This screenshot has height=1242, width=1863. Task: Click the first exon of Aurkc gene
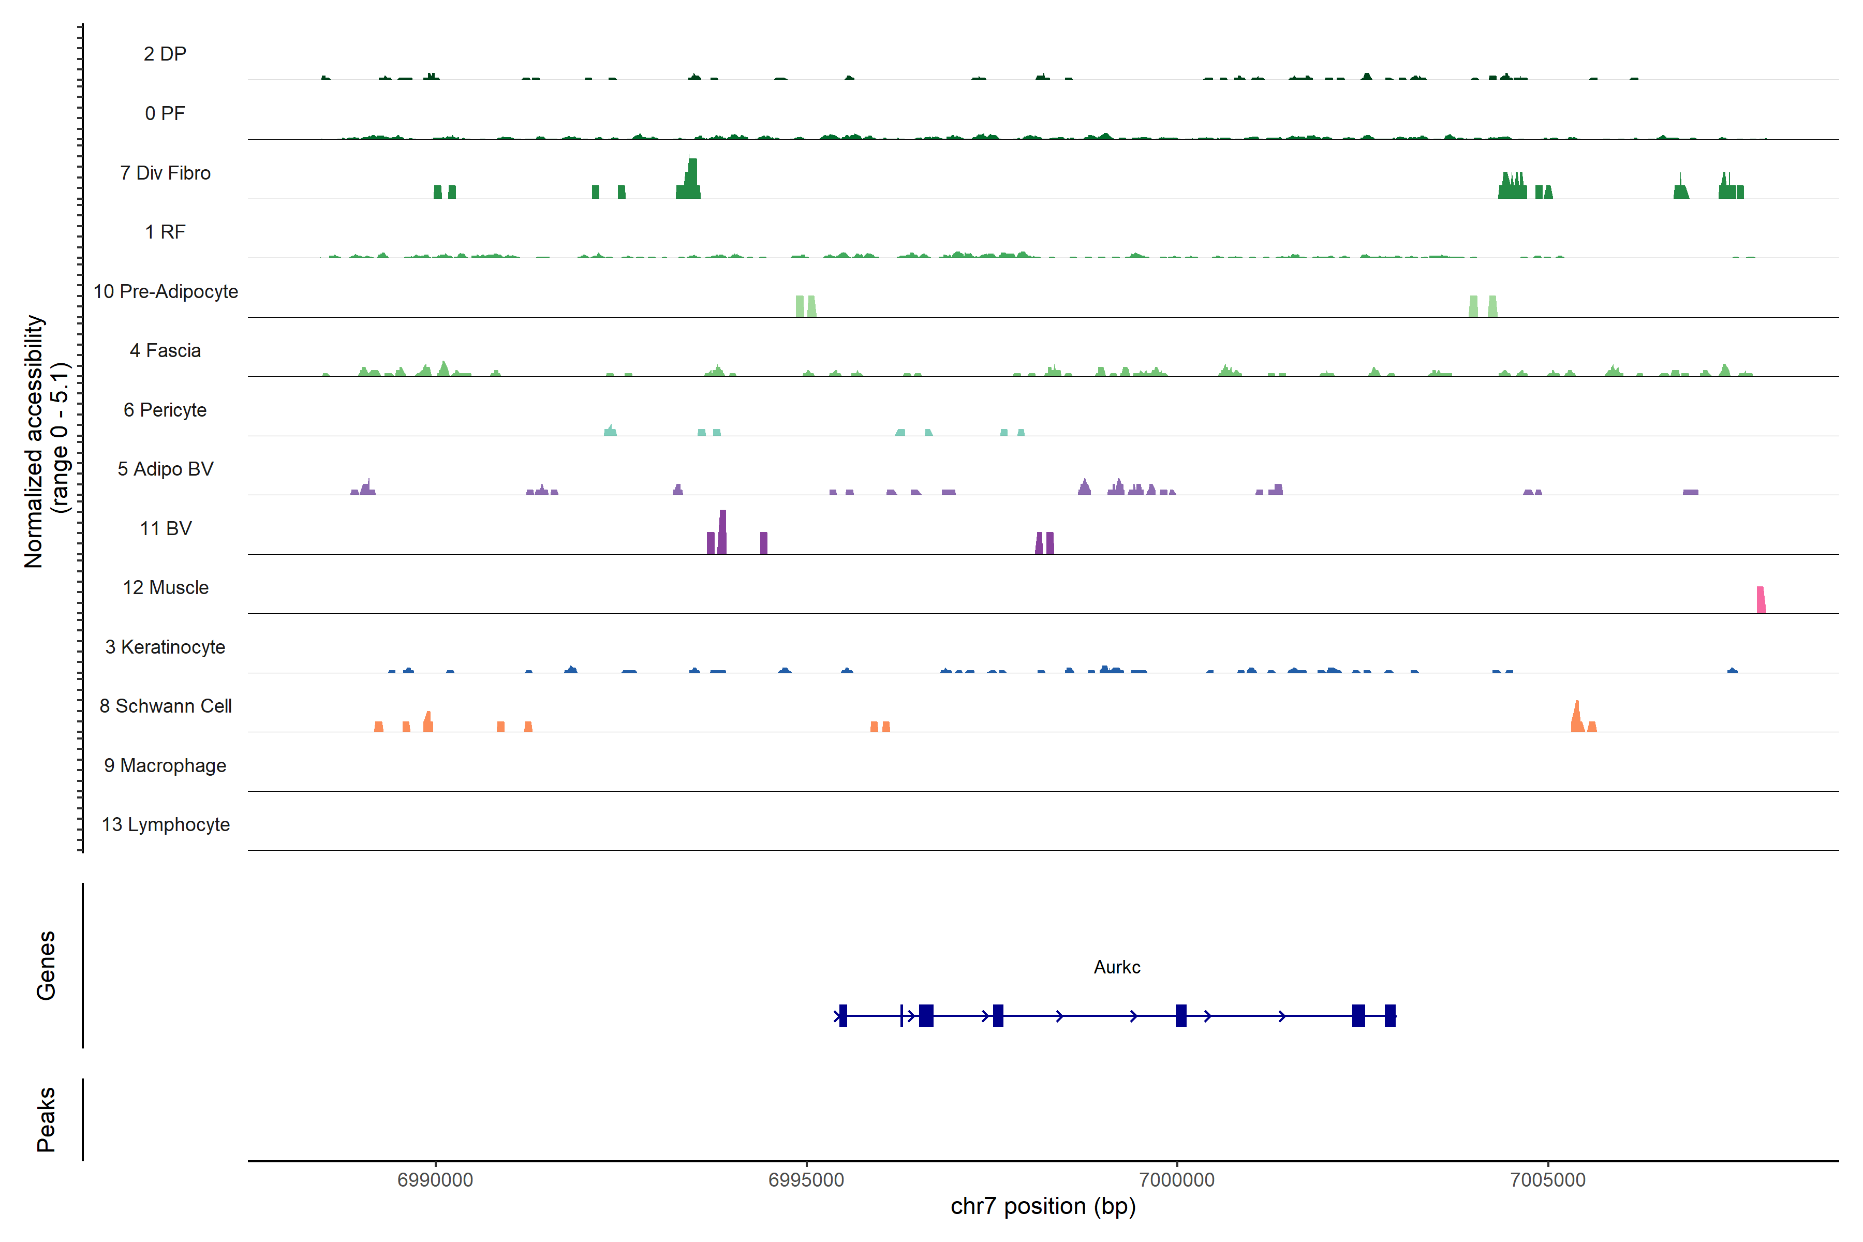(843, 1015)
